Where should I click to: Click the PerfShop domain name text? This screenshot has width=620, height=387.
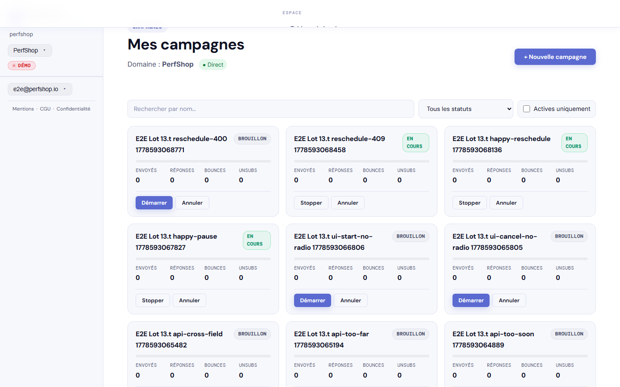click(x=178, y=64)
